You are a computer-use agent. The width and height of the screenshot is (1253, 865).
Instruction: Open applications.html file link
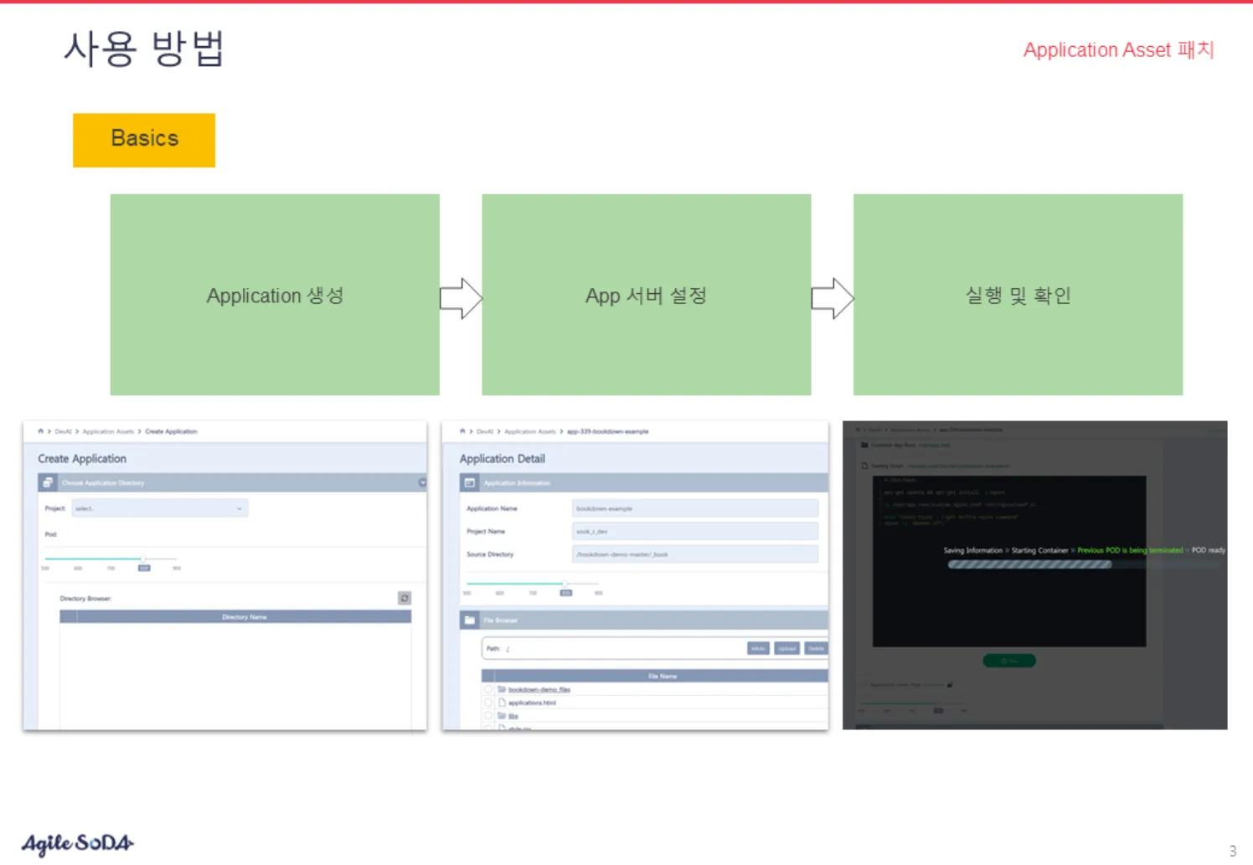pyautogui.click(x=532, y=703)
